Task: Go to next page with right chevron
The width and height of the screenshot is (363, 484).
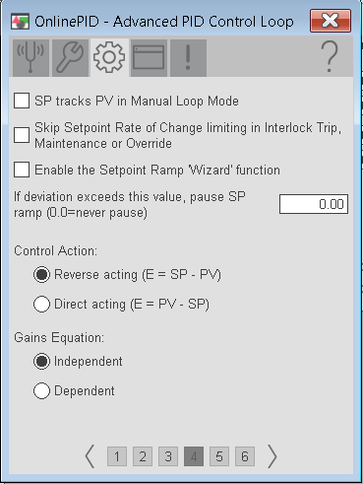Action: 272,456
